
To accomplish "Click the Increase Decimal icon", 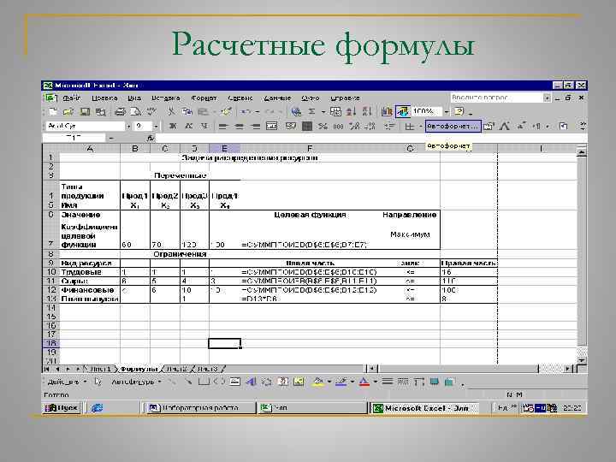I will click(x=354, y=126).
